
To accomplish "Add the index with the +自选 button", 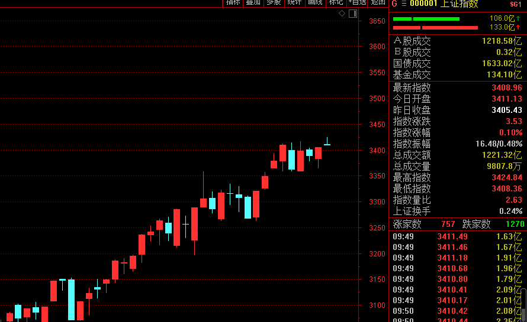I will click(358, 2).
